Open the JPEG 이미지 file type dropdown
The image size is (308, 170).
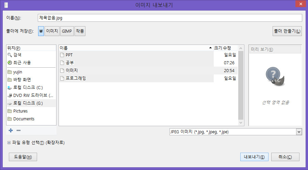(x=299, y=132)
